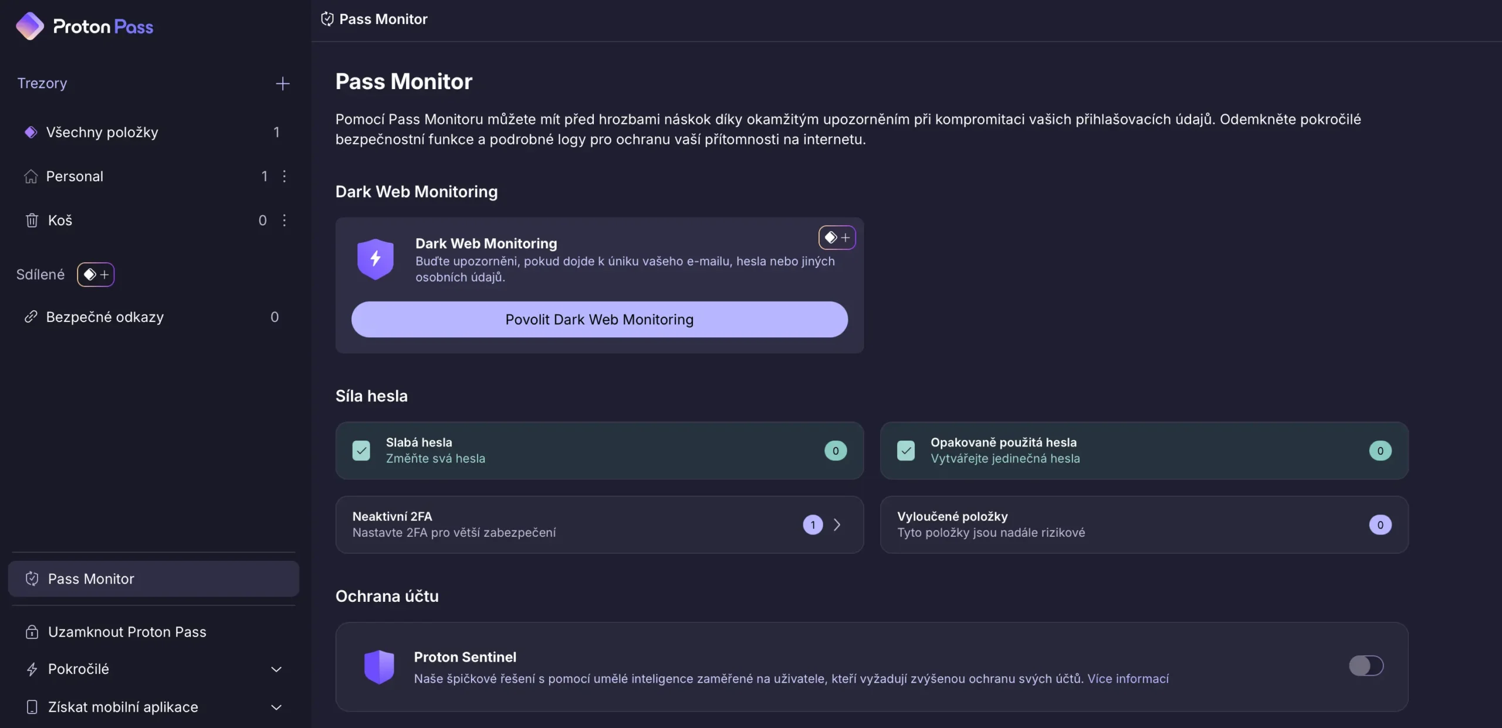Image resolution: width=1502 pixels, height=728 pixels.
Task: Click the upgrade badge next to Sdílené
Action: [96, 275]
